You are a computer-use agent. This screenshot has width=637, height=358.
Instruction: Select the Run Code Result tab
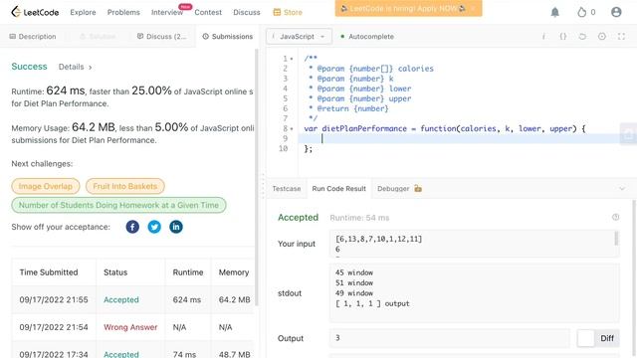pyautogui.click(x=338, y=188)
